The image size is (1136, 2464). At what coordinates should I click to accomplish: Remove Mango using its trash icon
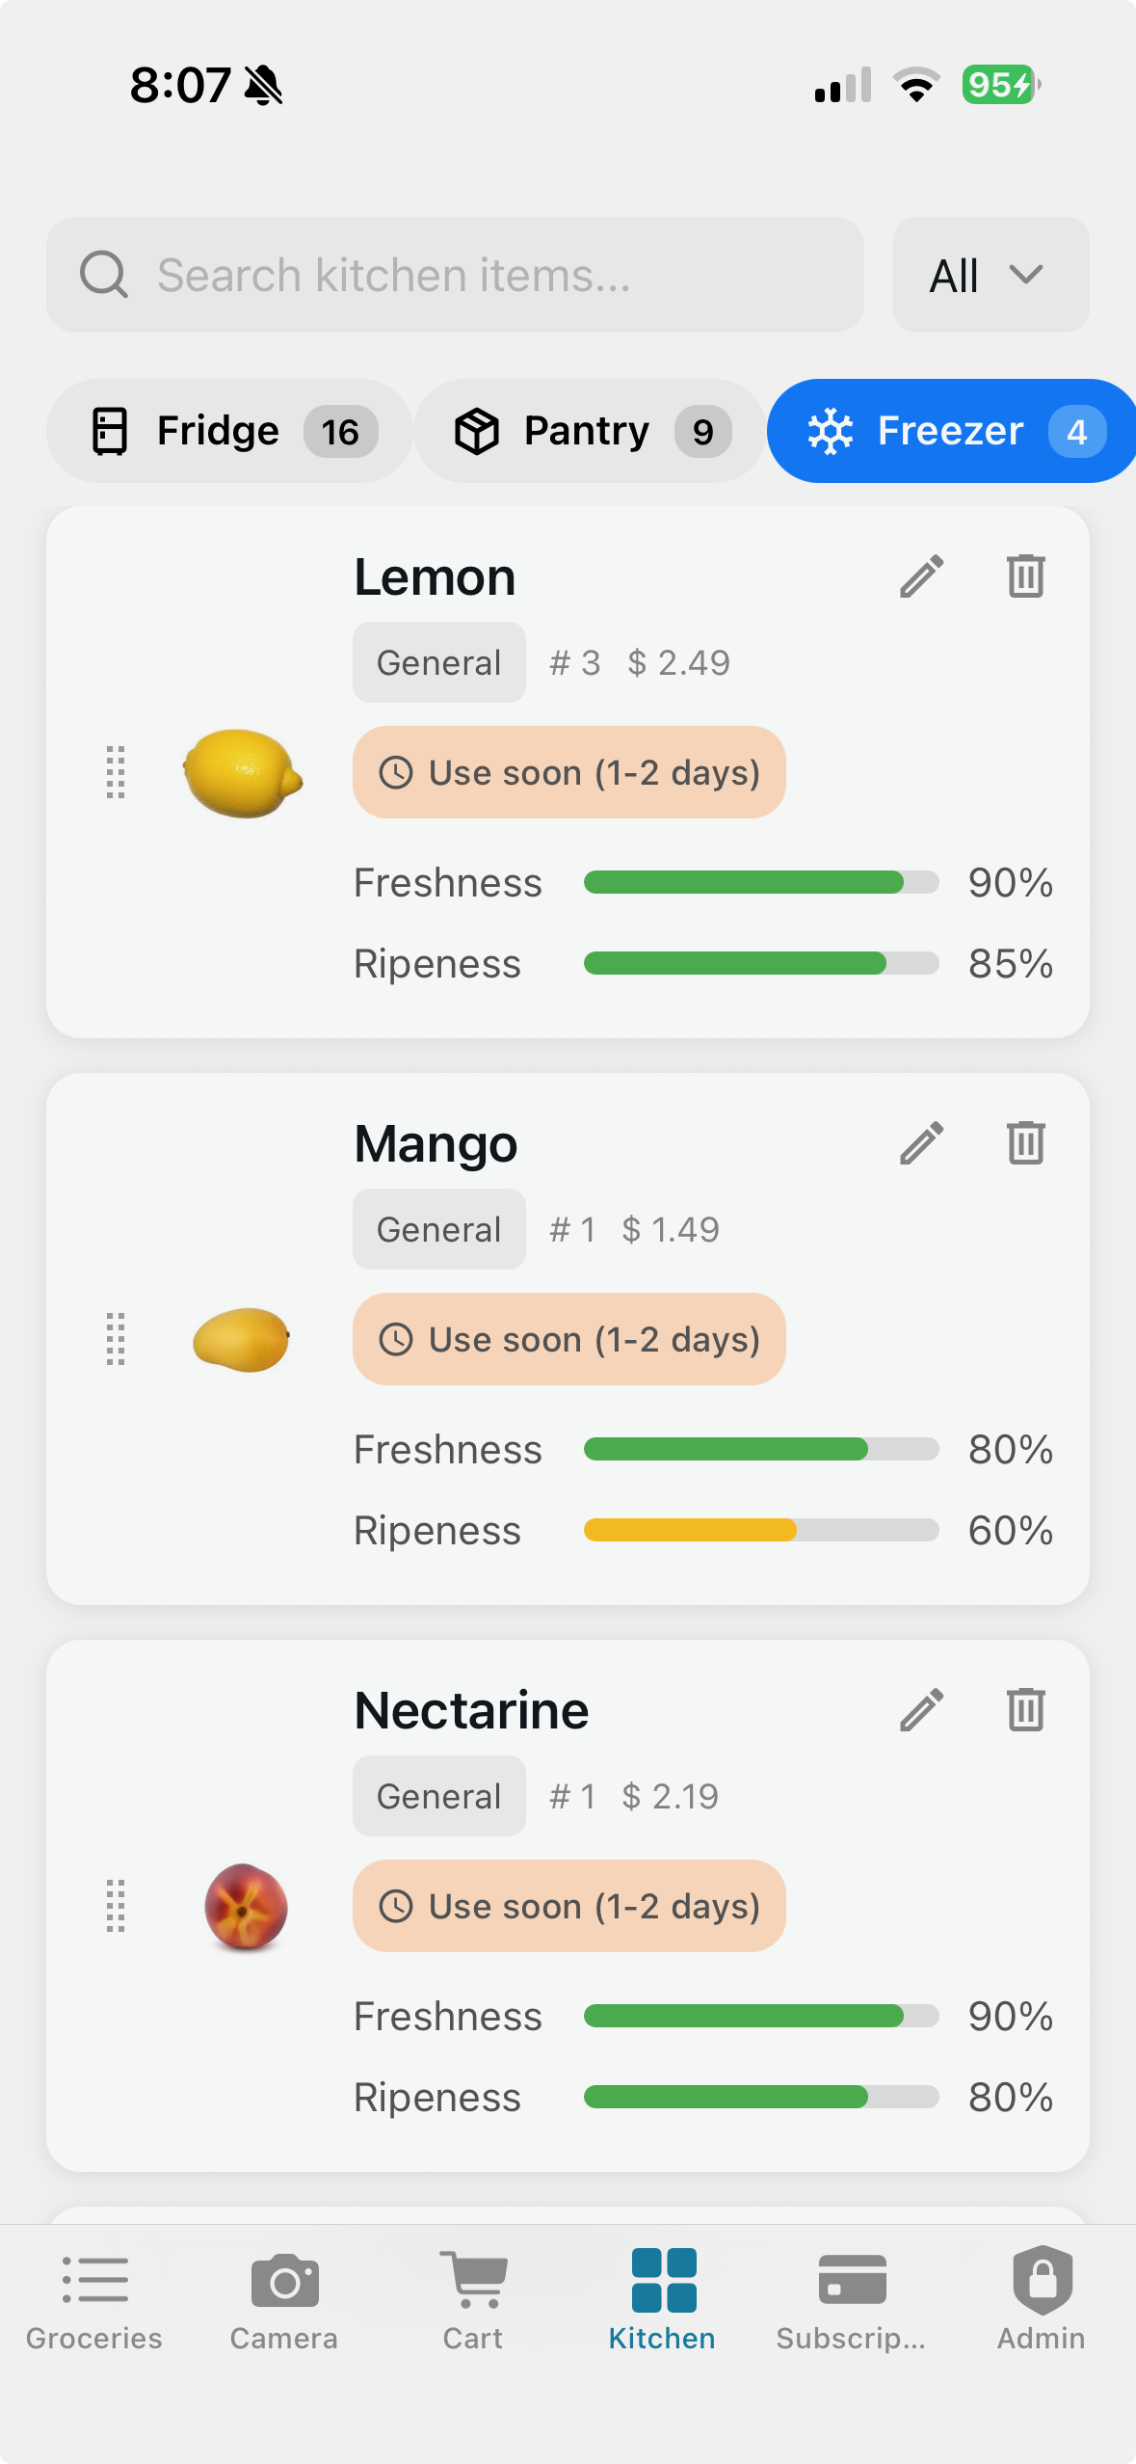(1025, 1143)
